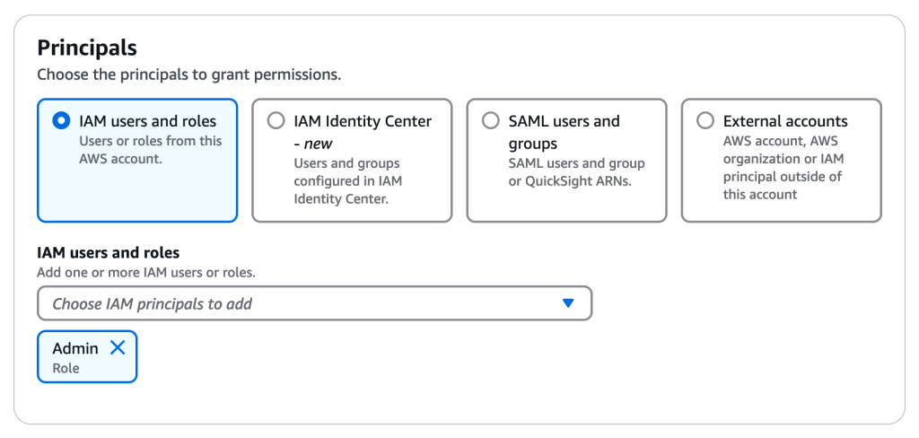
Task: Click the Principals section heading
Action: 87,48
